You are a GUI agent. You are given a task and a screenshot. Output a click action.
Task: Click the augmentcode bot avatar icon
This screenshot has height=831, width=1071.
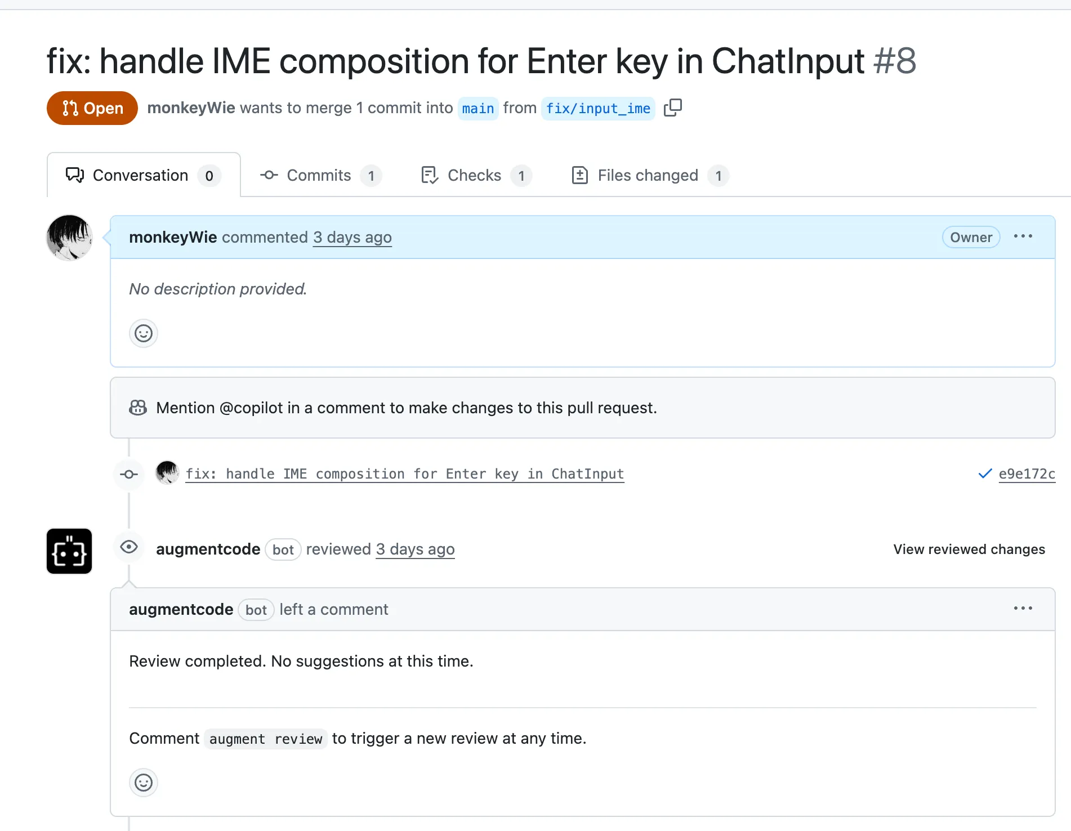click(69, 551)
